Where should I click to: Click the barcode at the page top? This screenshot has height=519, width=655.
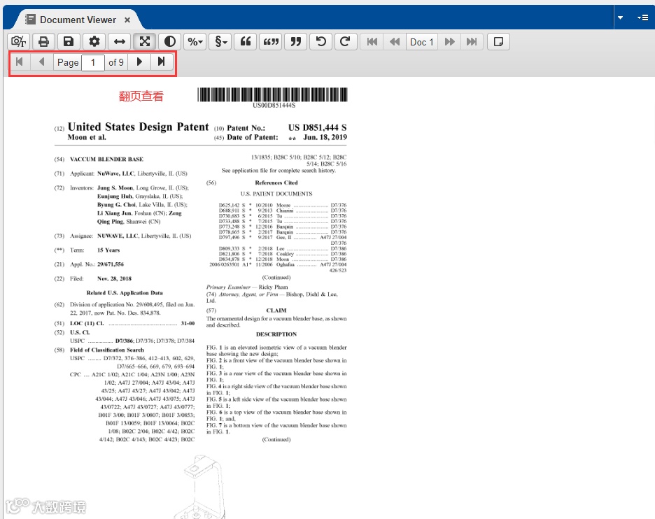tap(272, 95)
